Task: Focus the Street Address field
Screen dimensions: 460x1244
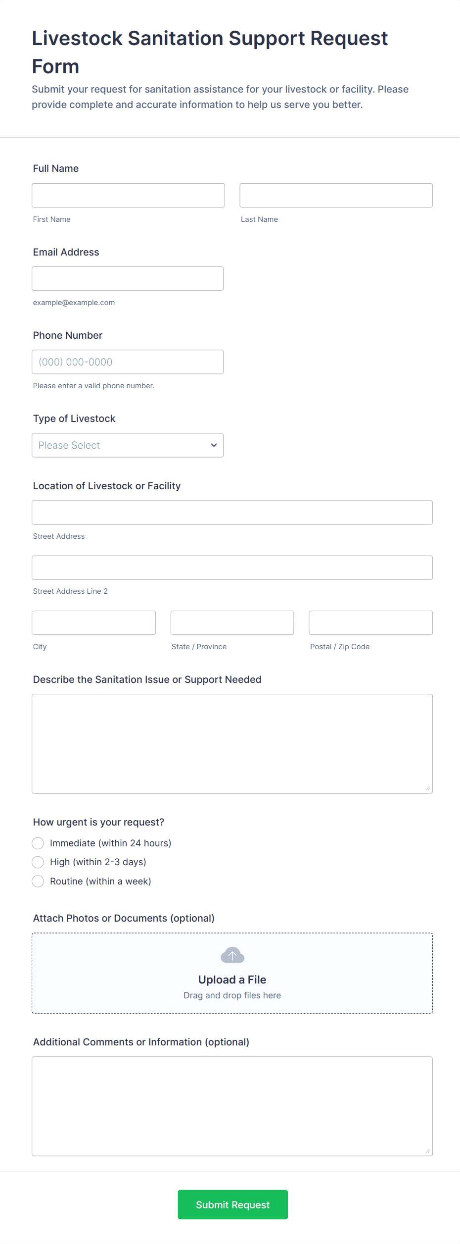Action: (232, 513)
